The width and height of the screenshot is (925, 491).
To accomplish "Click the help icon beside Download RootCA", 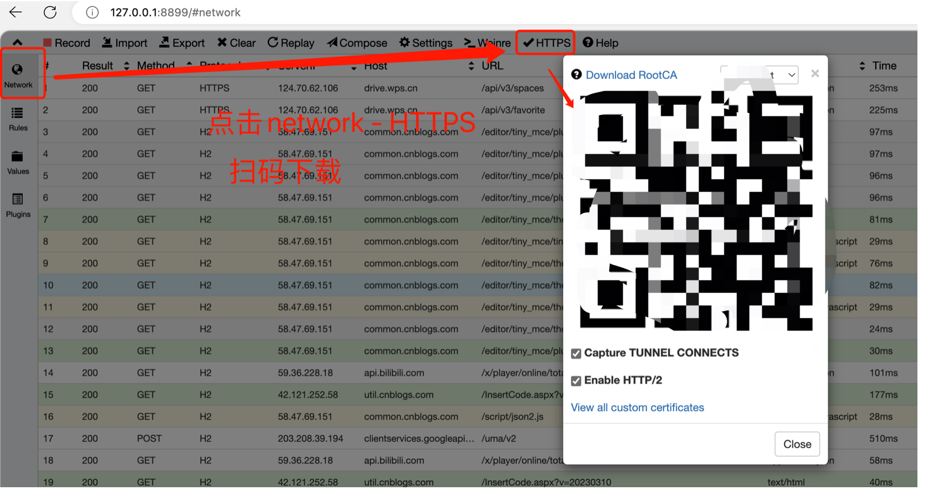I will click(x=576, y=74).
